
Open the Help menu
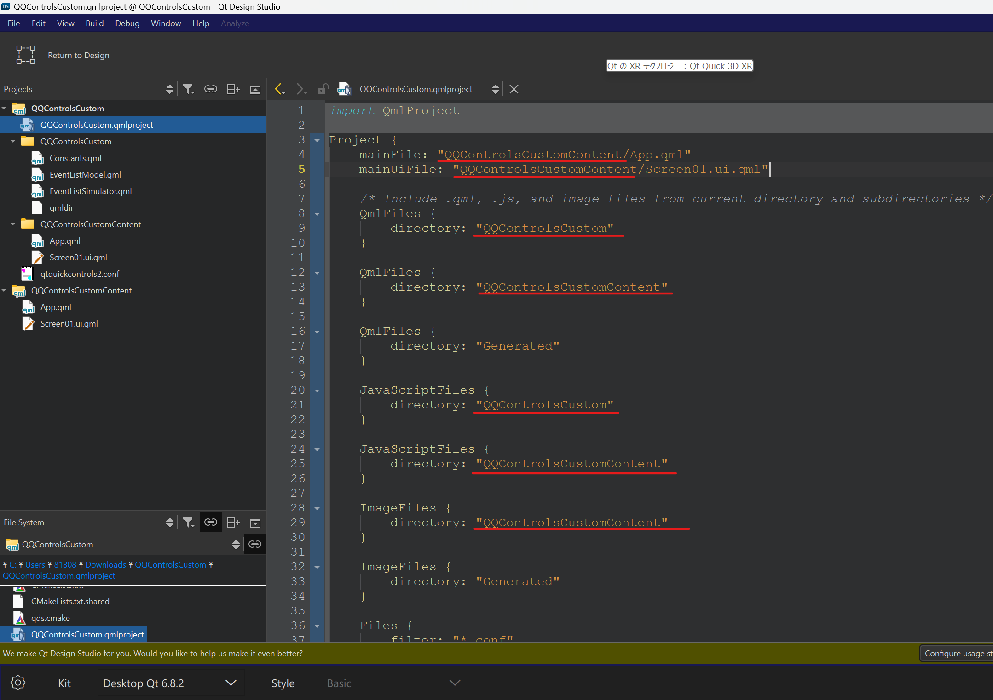point(201,23)
